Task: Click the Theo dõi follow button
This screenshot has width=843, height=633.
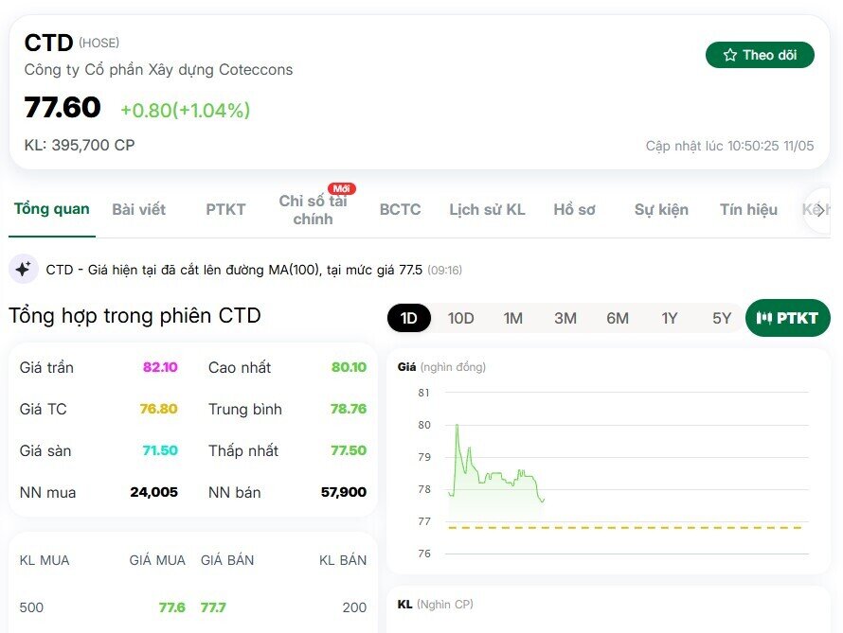Action: [x=760, y=55]
